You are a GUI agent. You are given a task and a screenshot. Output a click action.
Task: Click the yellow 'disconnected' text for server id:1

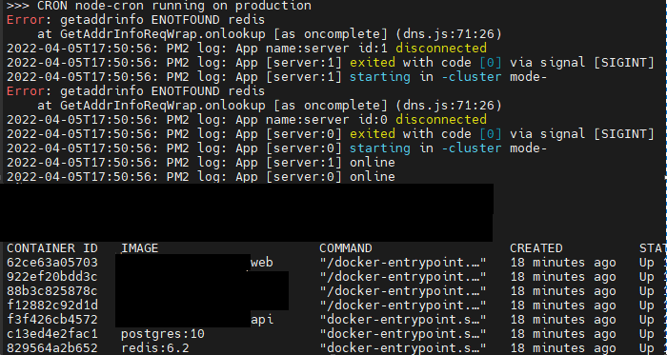point(441,48)
